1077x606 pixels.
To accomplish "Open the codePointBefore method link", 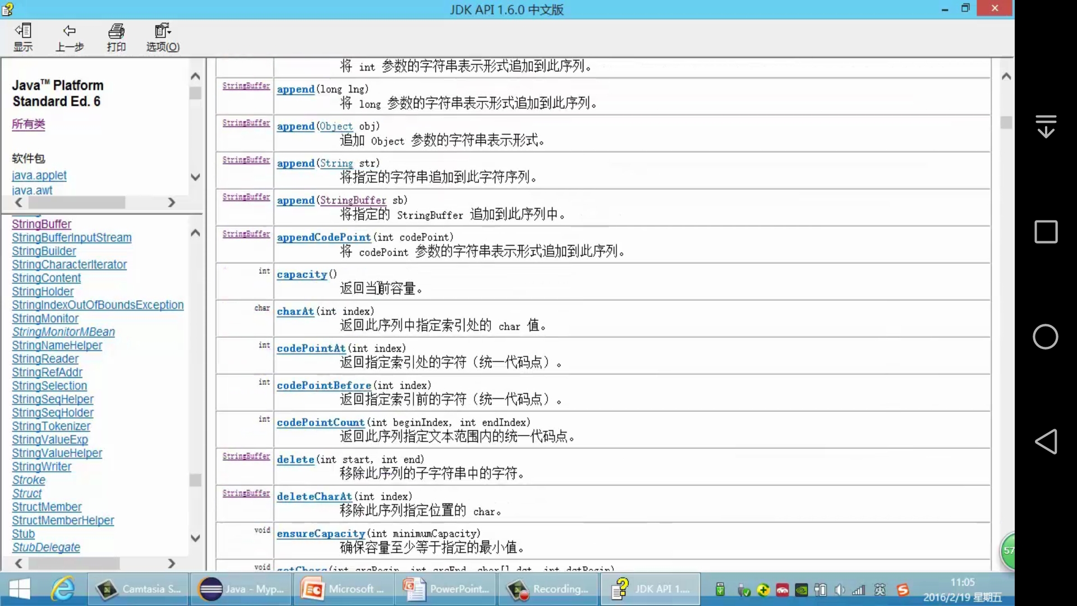I will coord(324,385).
